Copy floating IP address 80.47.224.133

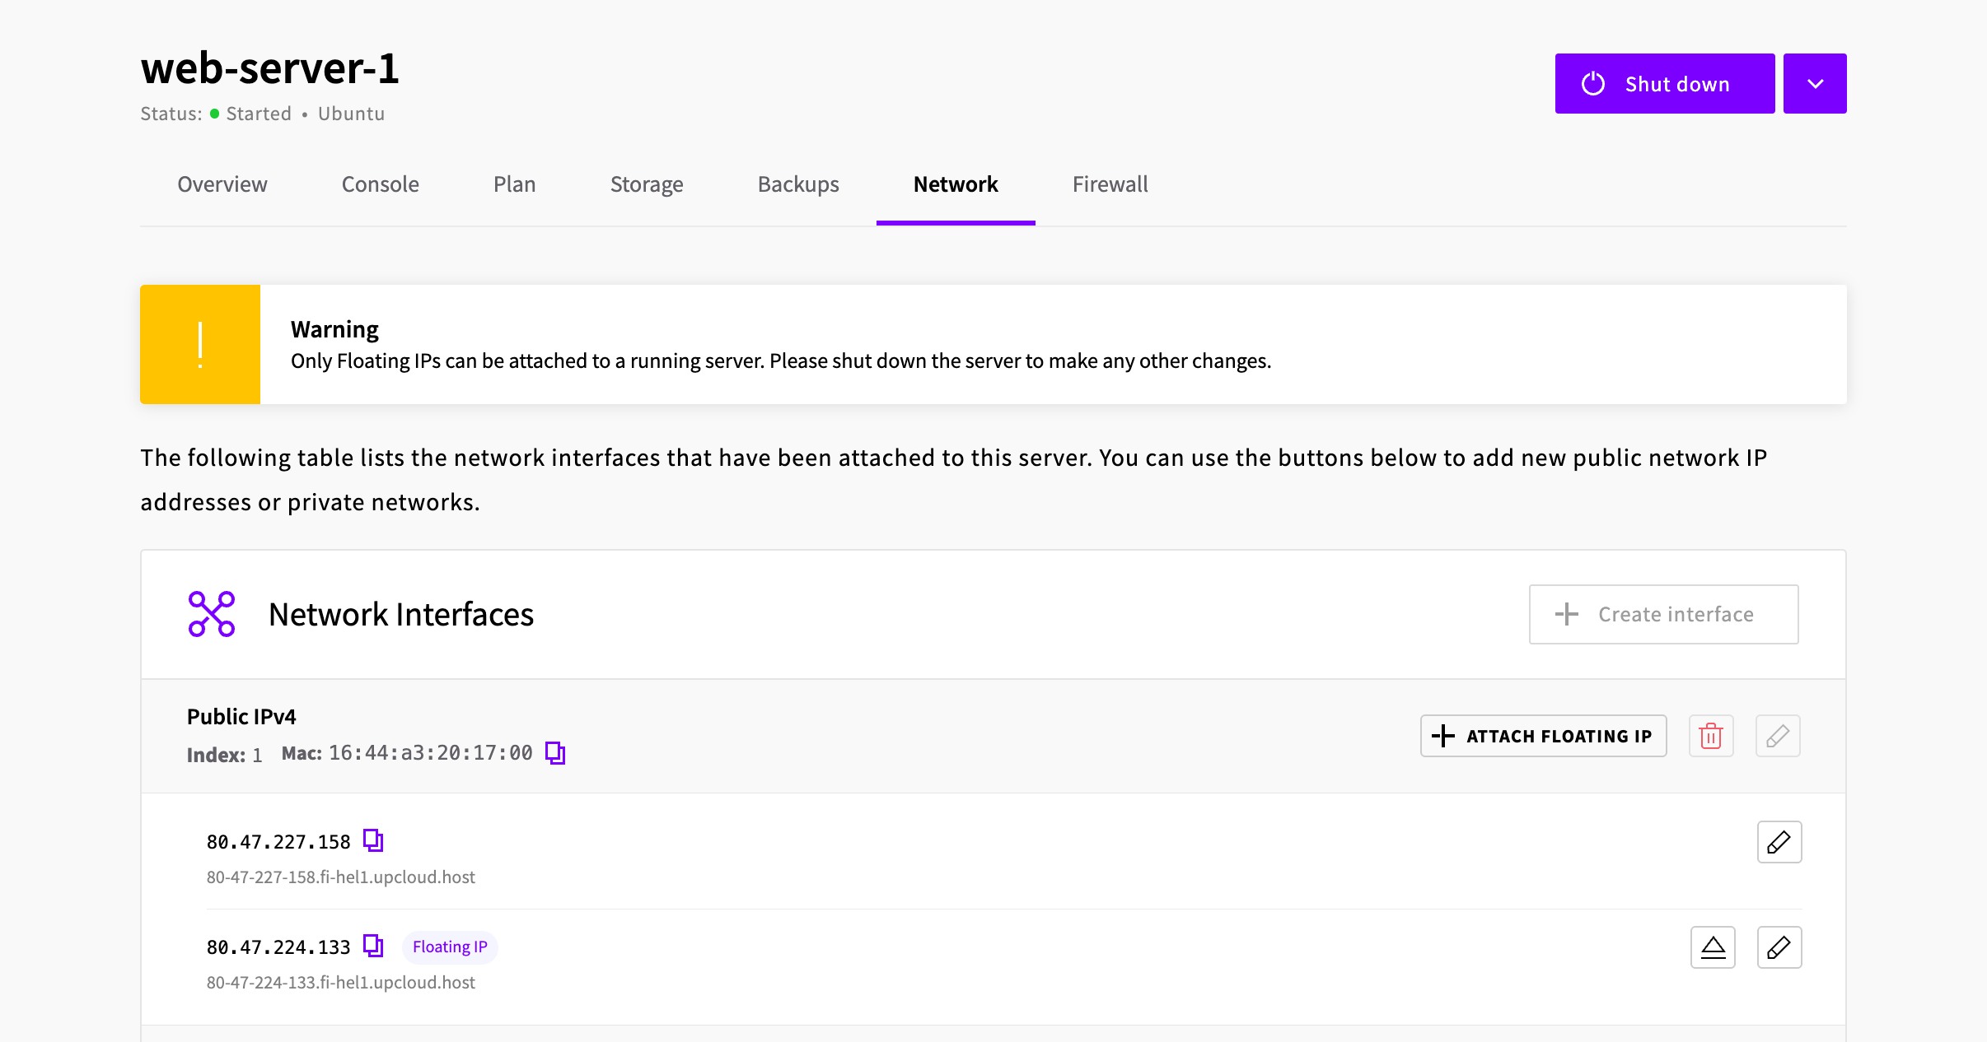[x=373, y=946]
